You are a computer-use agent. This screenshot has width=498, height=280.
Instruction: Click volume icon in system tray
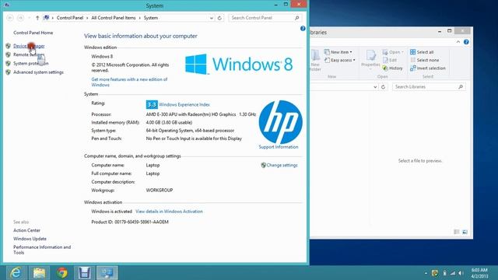461,273
